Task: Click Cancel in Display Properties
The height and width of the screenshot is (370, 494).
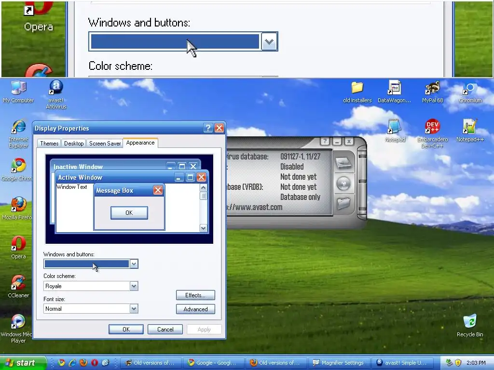Action: 165,330
